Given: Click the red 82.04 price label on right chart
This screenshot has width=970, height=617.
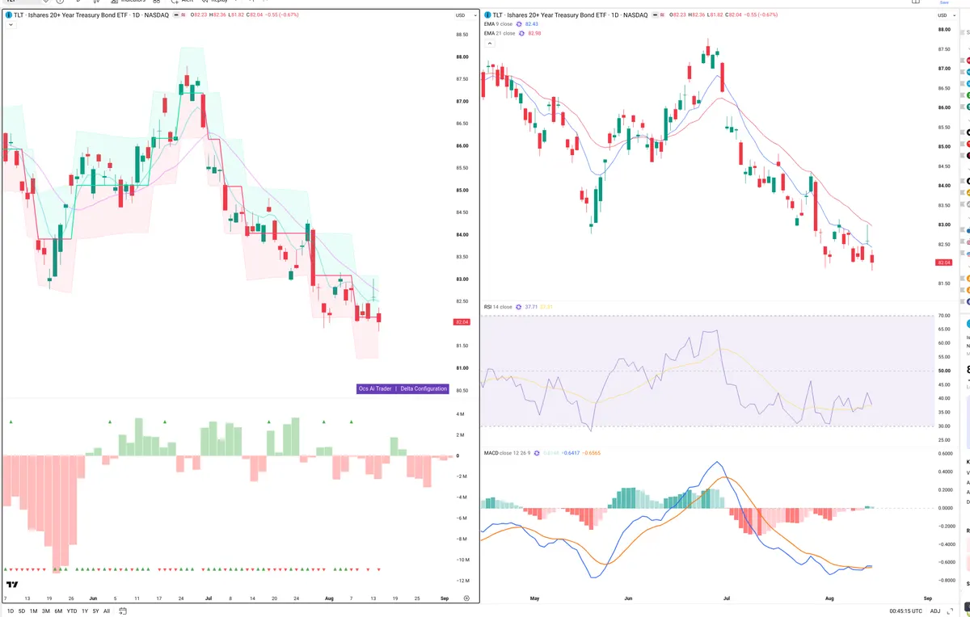Looking at the screenshot, I should [943, 263].
